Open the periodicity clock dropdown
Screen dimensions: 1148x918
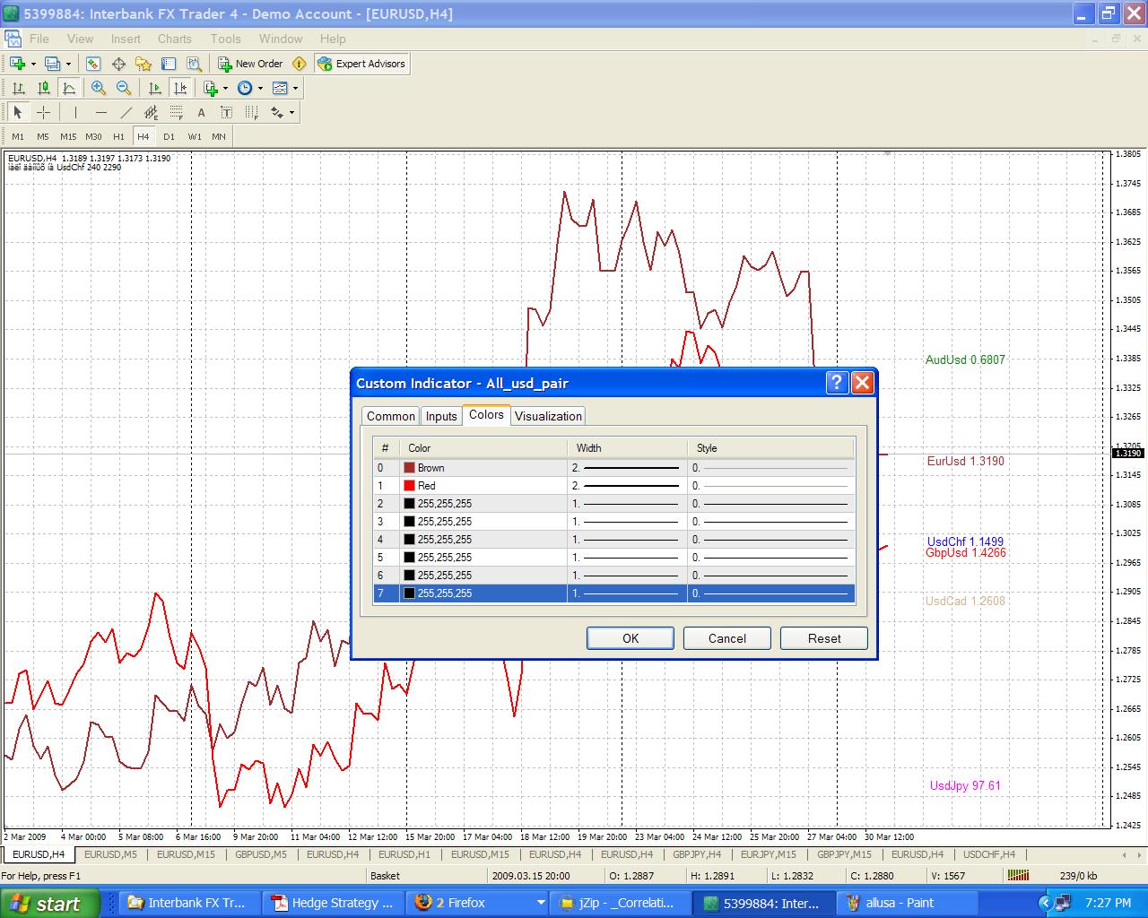pyautogui.click(x=244, y=88)
